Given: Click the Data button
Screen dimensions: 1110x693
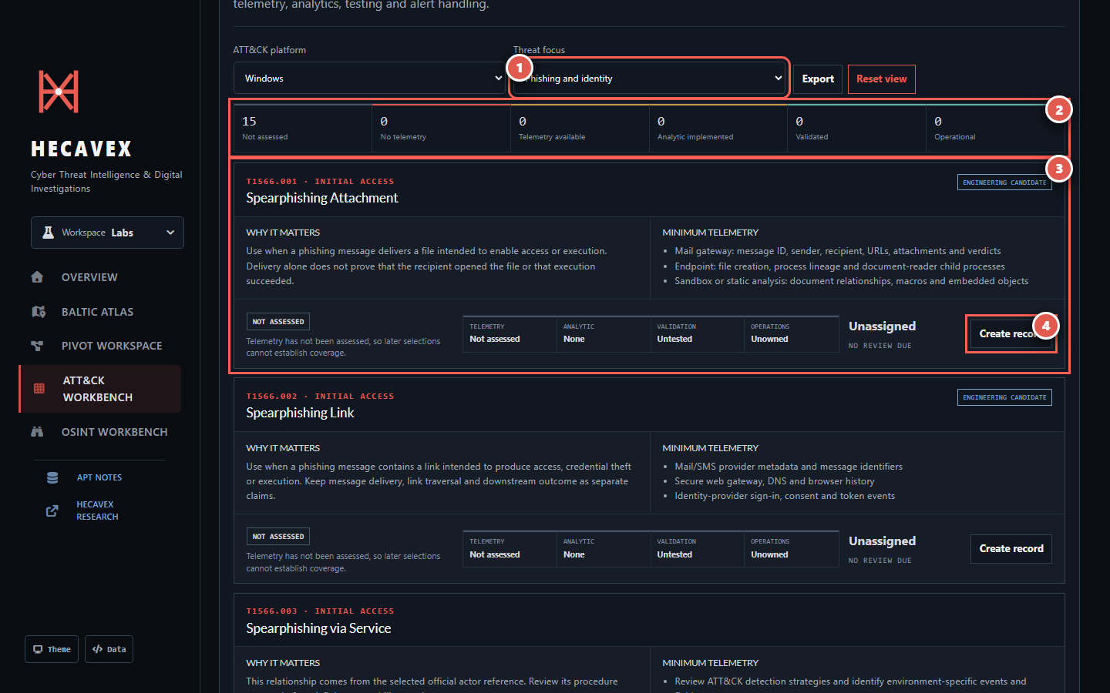Looking at the screenshot, I should 109,649.
